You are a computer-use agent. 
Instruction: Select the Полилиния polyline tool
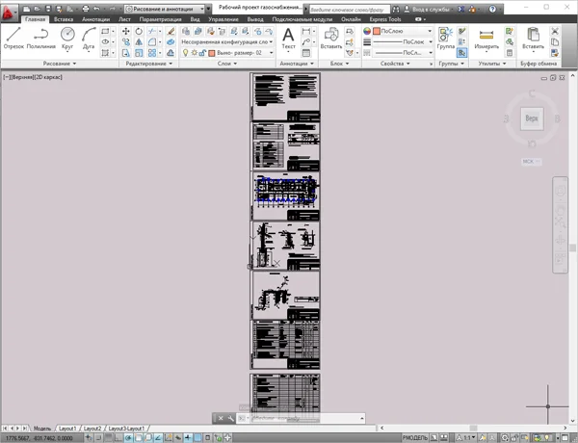[40, 38]
